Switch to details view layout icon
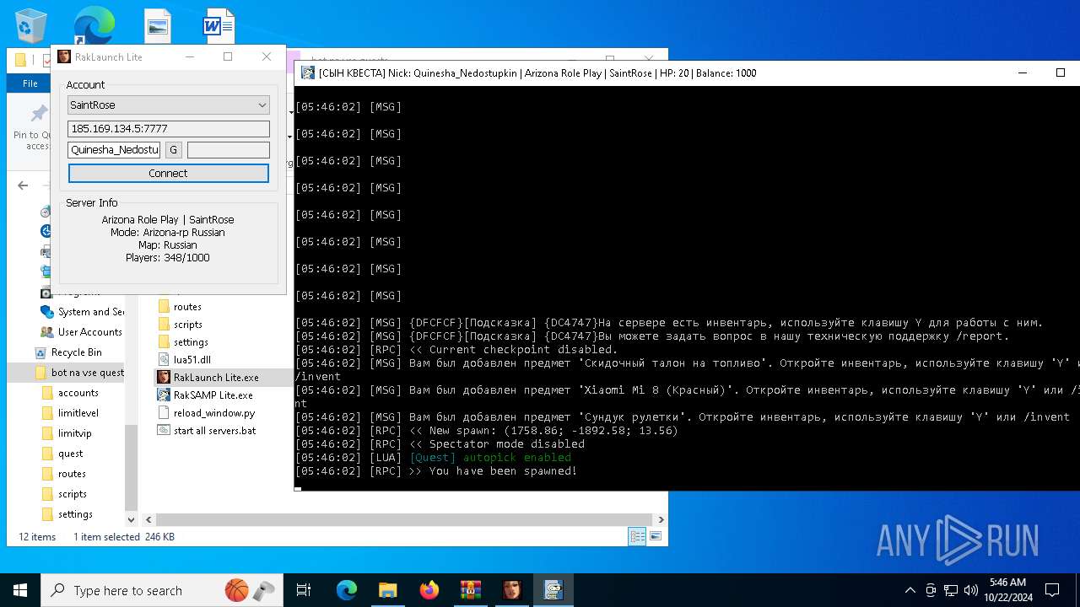 tap(638, 536)
